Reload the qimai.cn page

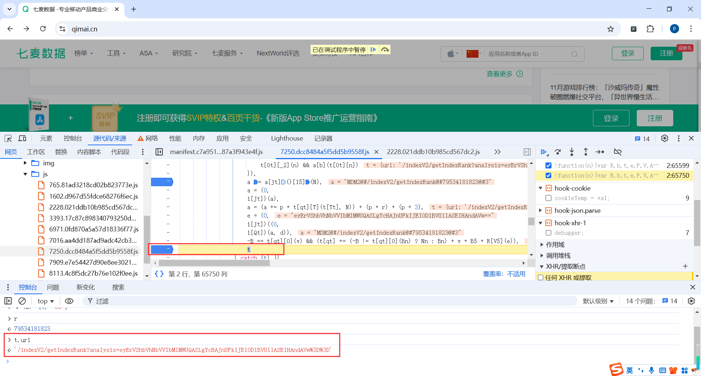[x=43, y=29]
